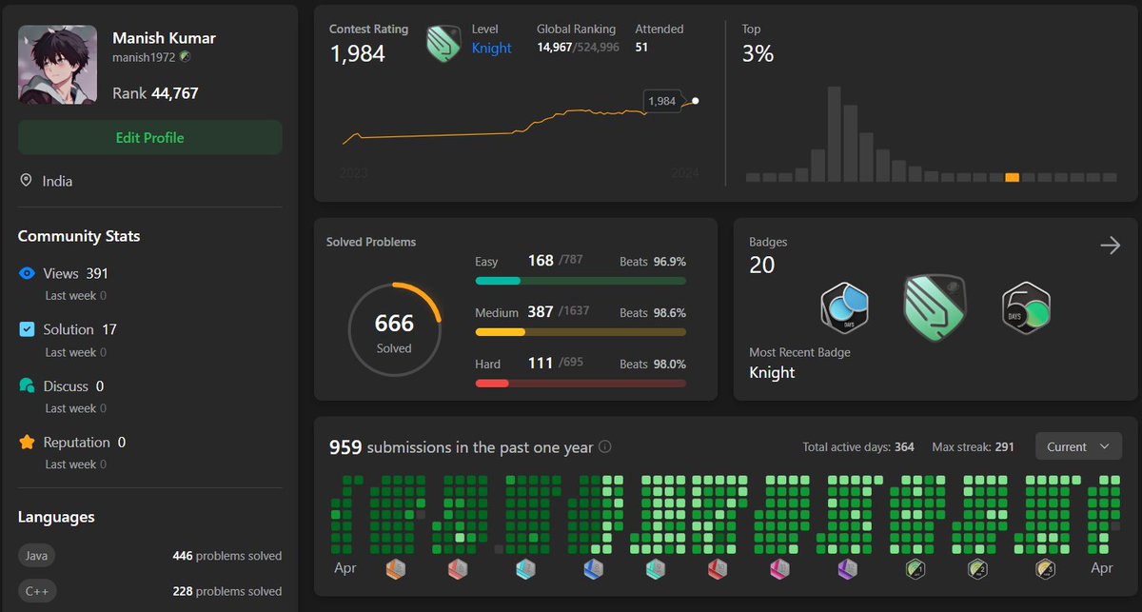Click the Edit Profile button
The image size is (1142, 612).
tap(150, 137)
